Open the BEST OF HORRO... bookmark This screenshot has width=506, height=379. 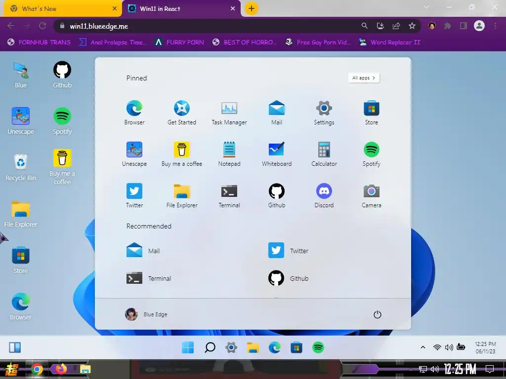coord(244,42)
